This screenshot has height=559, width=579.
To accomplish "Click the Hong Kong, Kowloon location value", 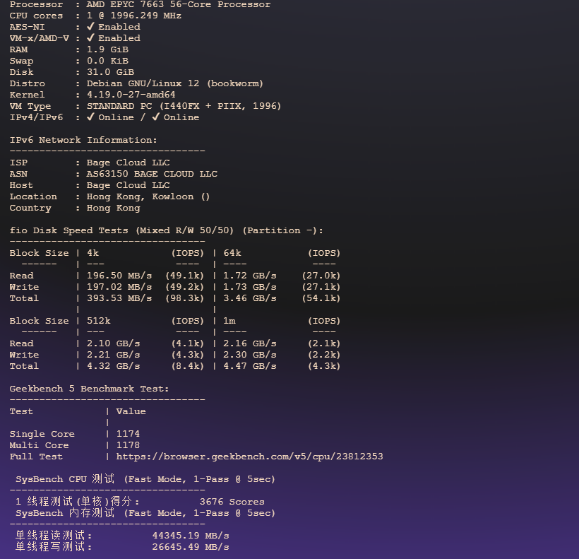I will tap(148, 196).
